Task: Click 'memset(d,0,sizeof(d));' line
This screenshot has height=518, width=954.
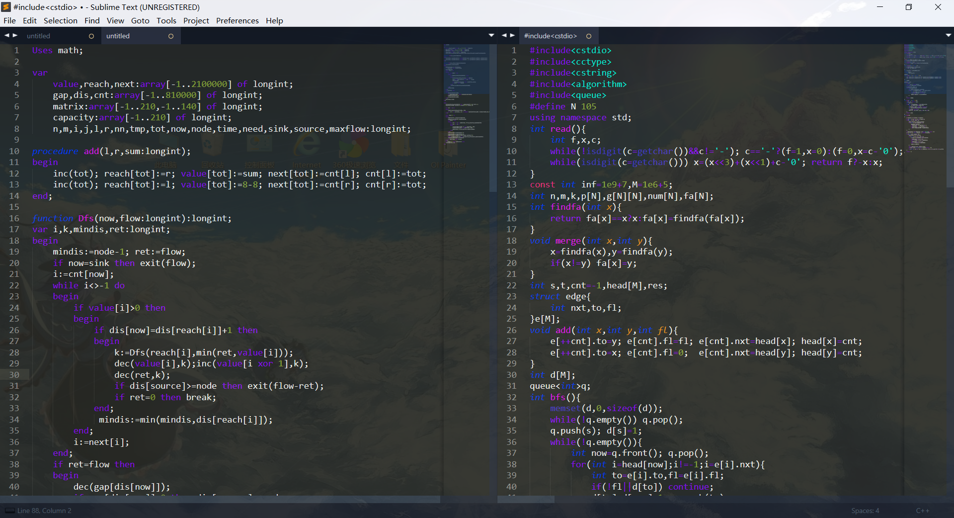Action: click(x=606, y=408)
